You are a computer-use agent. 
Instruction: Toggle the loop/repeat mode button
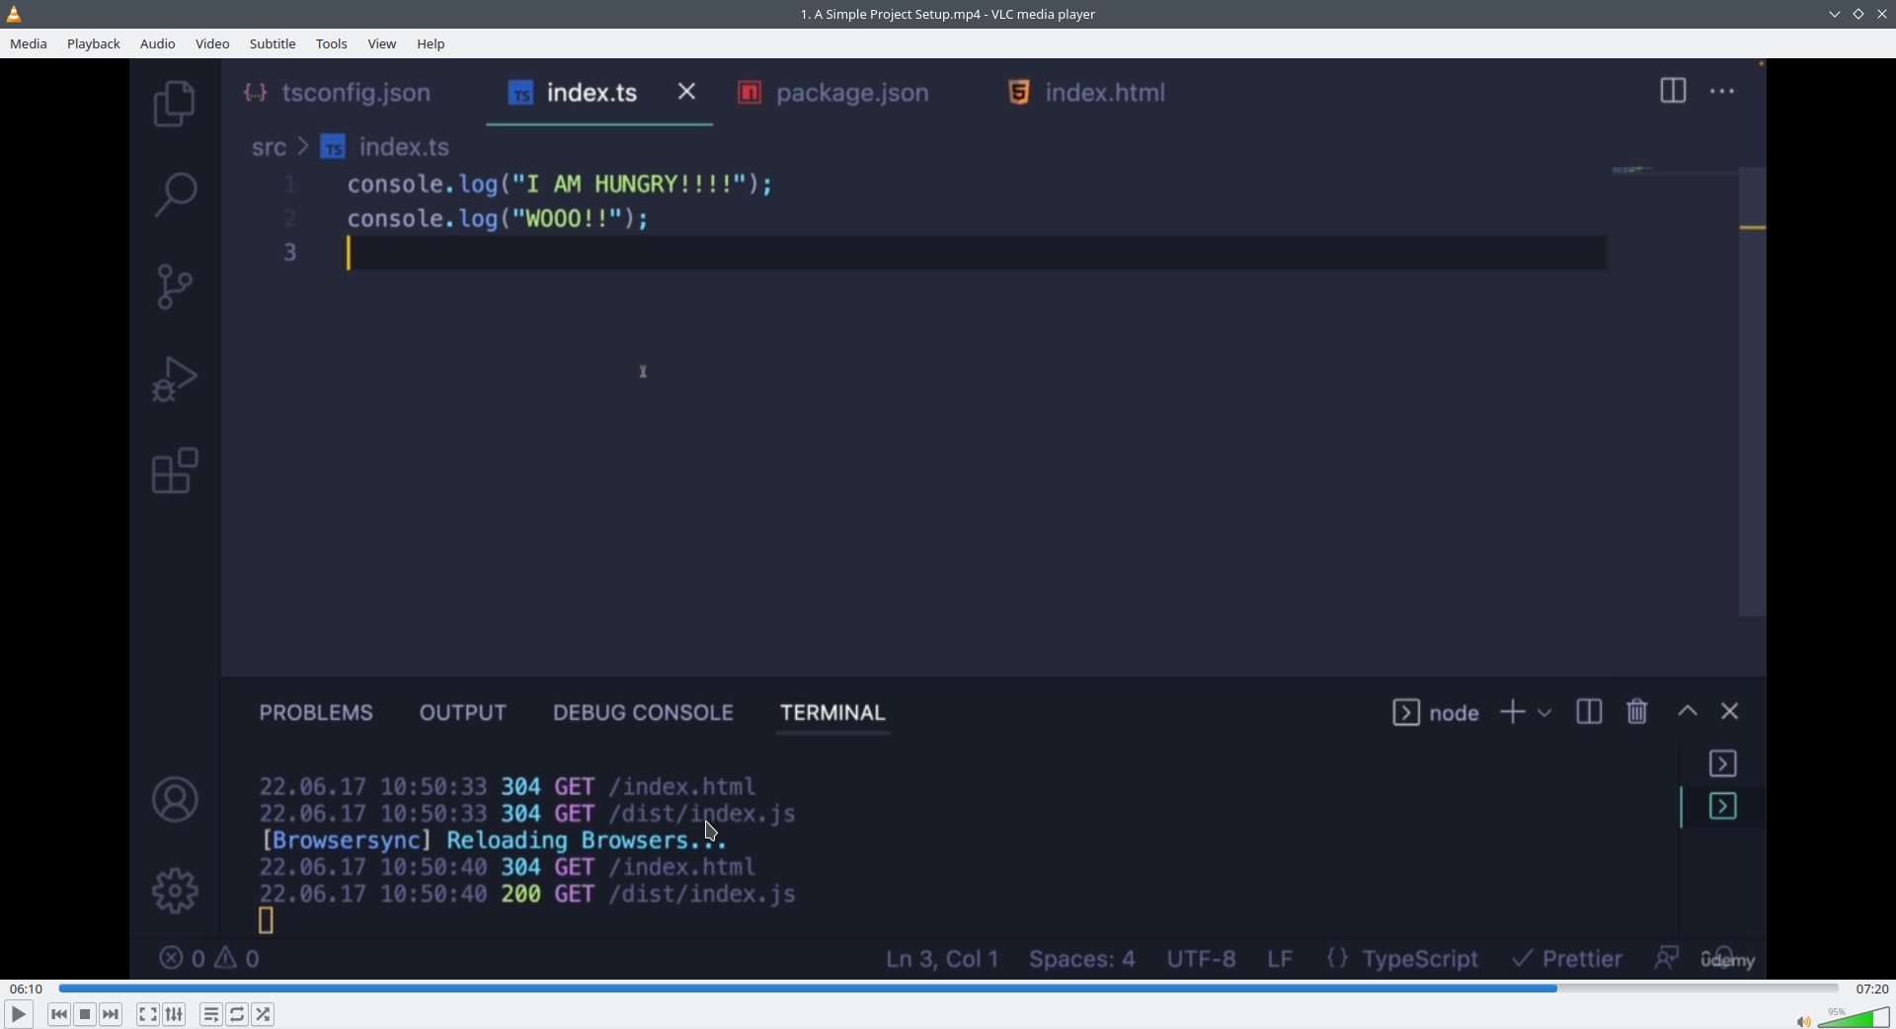[238, 1014]
